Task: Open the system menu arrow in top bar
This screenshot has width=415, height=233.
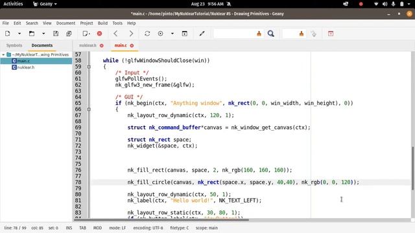Action: (x=409, y=4)
